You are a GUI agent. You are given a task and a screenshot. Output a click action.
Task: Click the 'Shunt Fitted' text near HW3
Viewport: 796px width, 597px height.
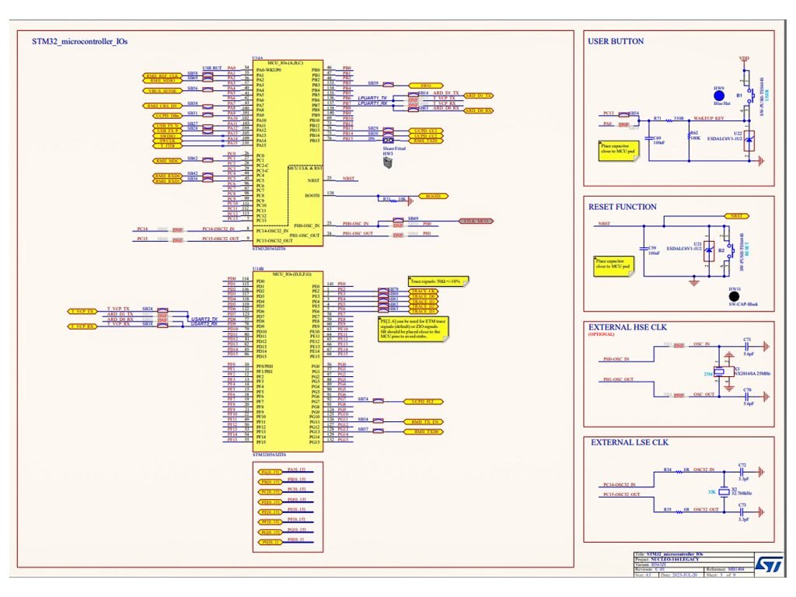pyautogui.click(x=394, y=148)
